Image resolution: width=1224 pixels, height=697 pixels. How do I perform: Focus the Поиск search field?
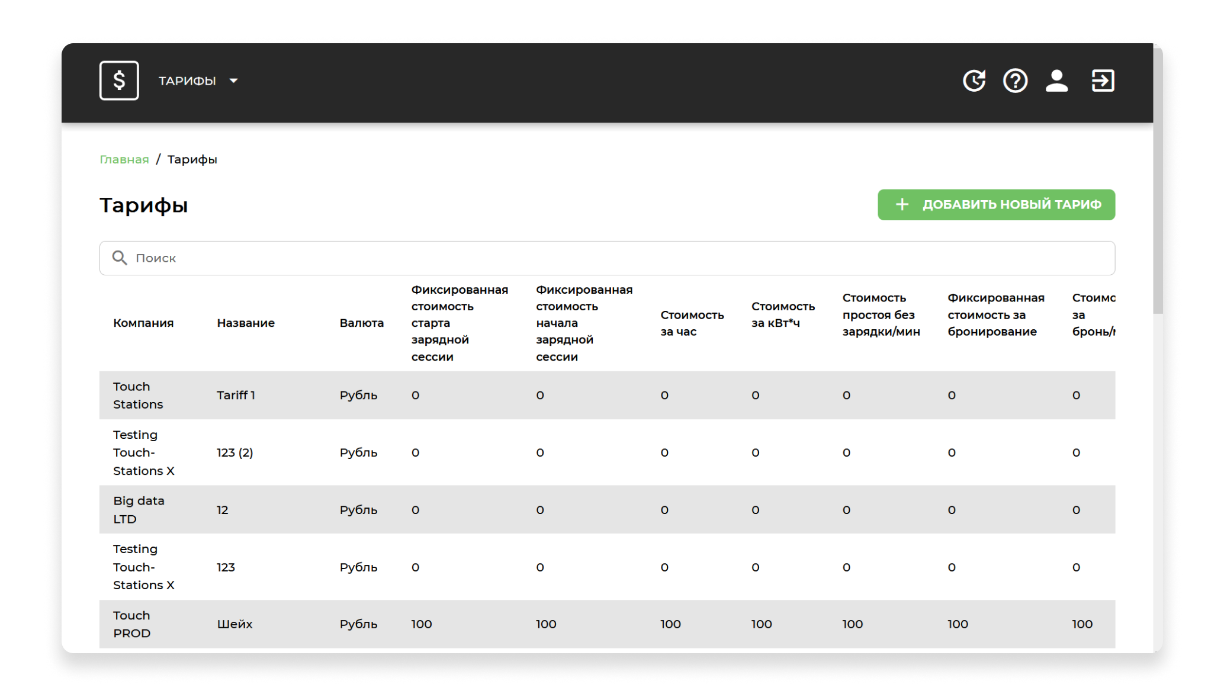(x=607, y=258)
